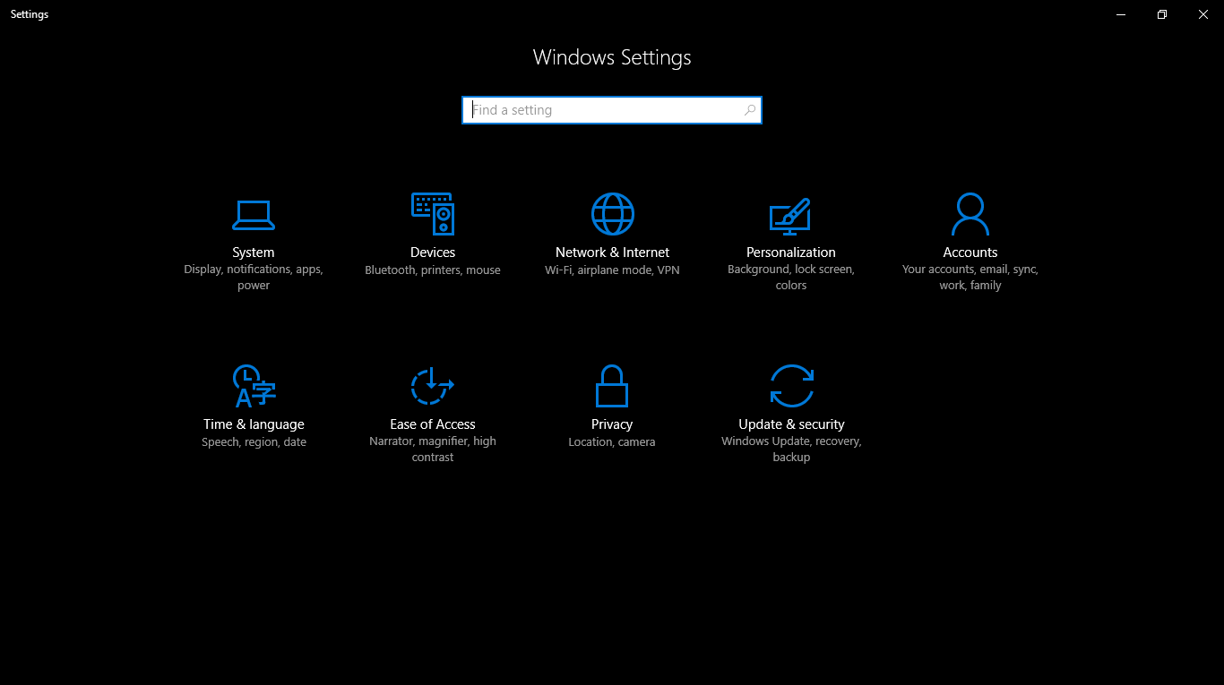The width and height of the screenshot is (1224, 685).
Task: Open Accounts person icon
Action: (x=970, y=214)
